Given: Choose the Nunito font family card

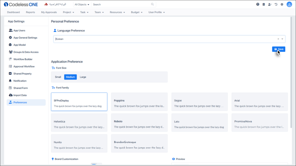Looking at the screenshot, I should point(79,144).
